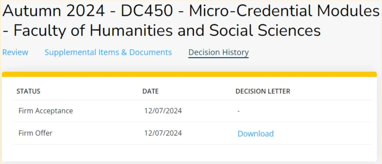
Task: Click the yellow bar atop the table panel
Action: click(x=189, y=74)
